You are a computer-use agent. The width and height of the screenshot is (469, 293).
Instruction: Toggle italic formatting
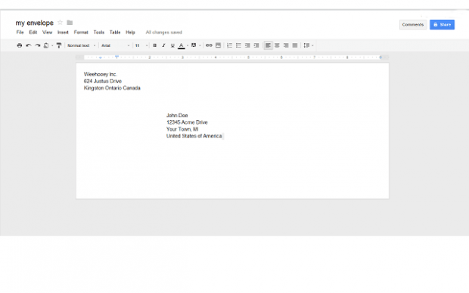(x=163, y=45)
